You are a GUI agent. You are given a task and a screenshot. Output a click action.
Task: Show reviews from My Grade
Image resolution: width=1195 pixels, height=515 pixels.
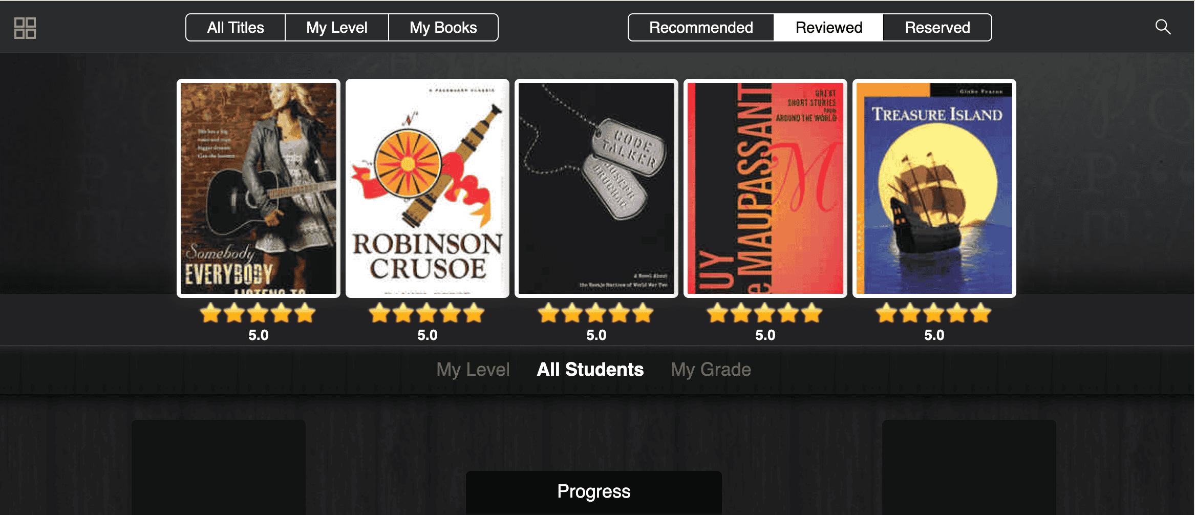click(711, 370)
